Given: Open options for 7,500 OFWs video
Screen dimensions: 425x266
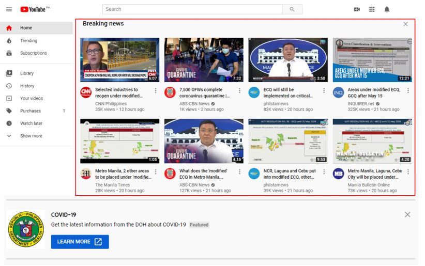Looking at the screenshot, I should click(239, 90).
